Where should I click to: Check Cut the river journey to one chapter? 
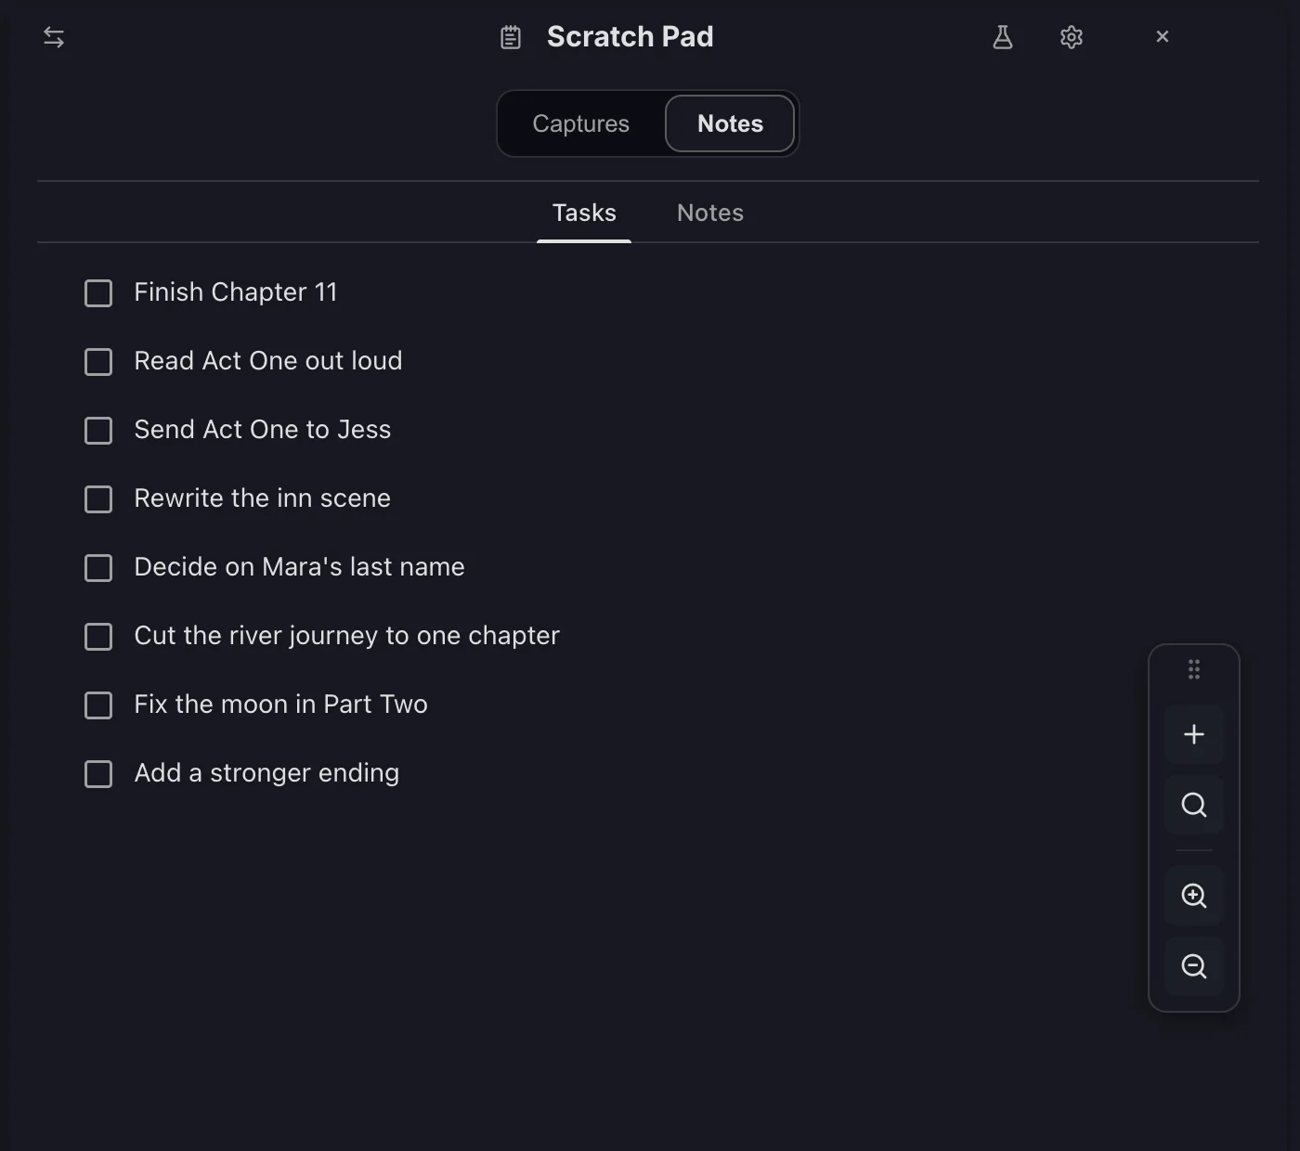tap(98, 637)
